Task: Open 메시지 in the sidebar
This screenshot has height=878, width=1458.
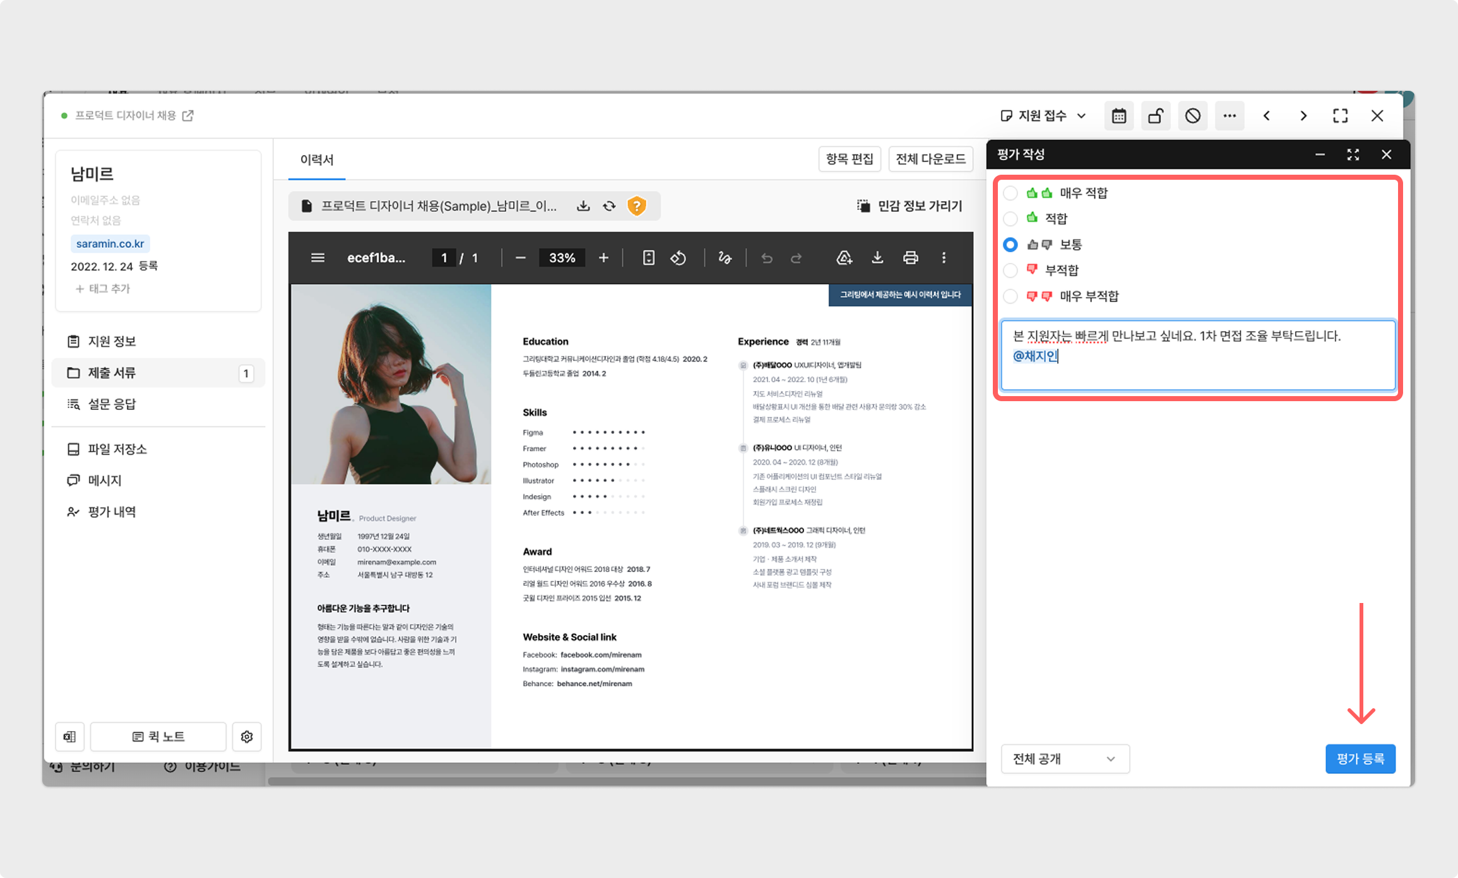Action: click(158, 481)
